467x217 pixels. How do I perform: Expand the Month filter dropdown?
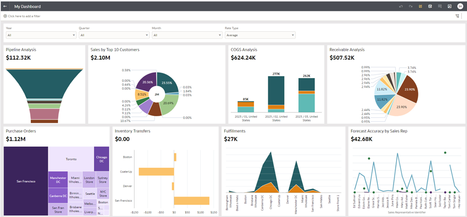click(x=187, y=35)
